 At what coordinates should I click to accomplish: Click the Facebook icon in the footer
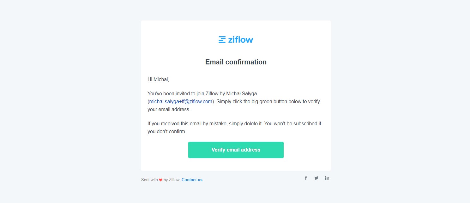point(306,178)
